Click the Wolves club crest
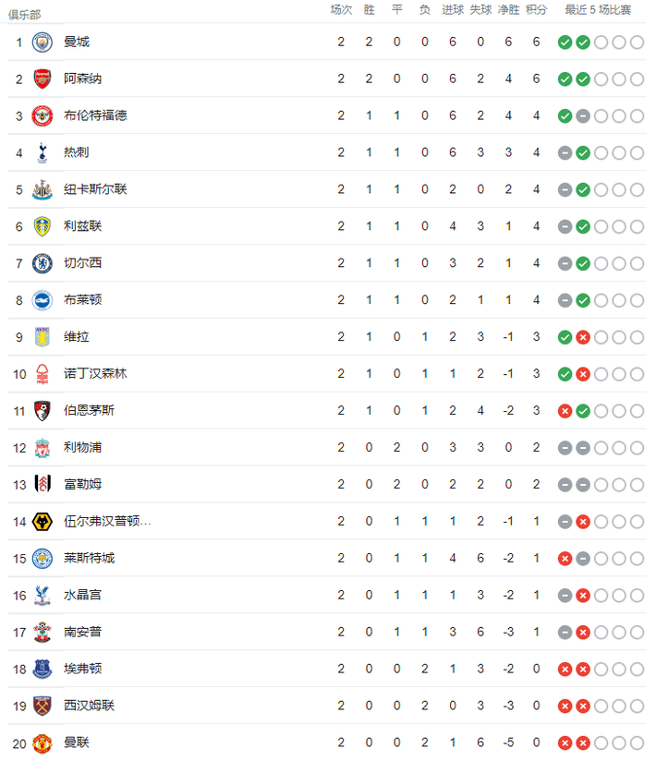The width and height of the screenshot is (656, 761). [43, 522]
